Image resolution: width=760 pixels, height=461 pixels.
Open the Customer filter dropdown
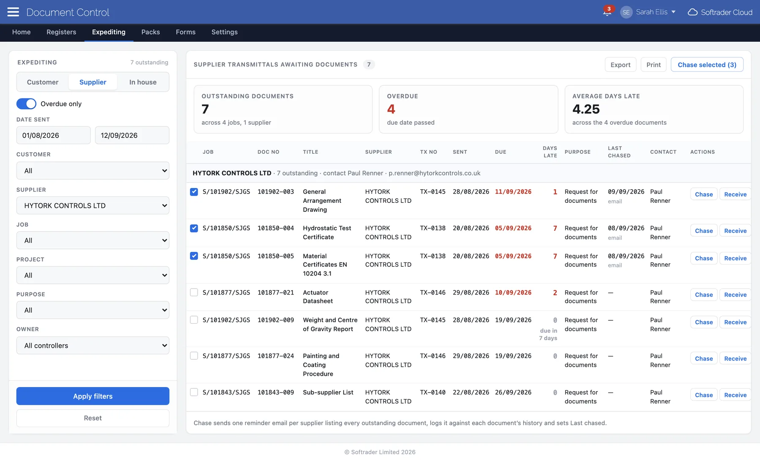93,171
